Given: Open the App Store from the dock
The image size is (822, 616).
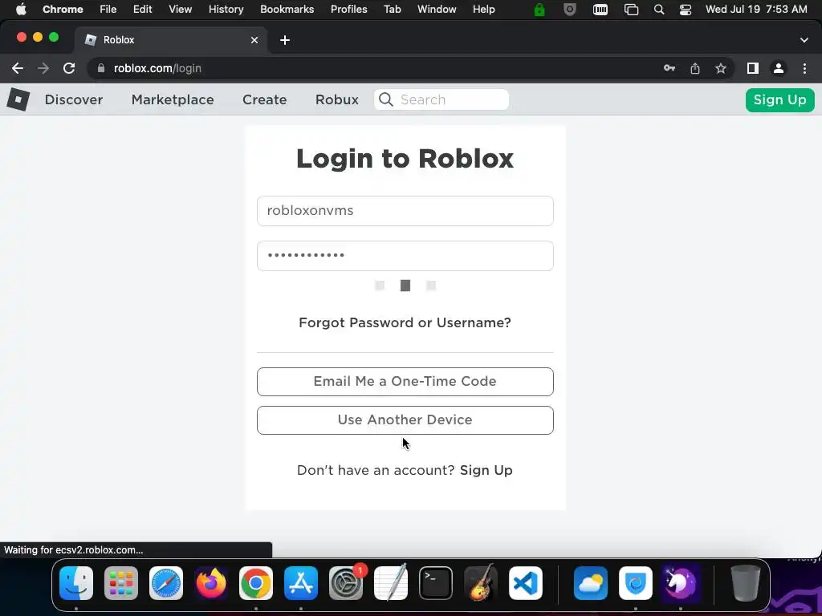Looking at the screenshot, I should coord(301,583).
